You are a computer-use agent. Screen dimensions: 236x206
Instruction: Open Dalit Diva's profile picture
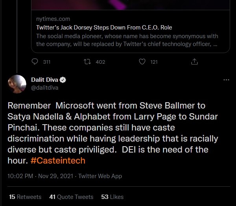(x=17, y=84)
